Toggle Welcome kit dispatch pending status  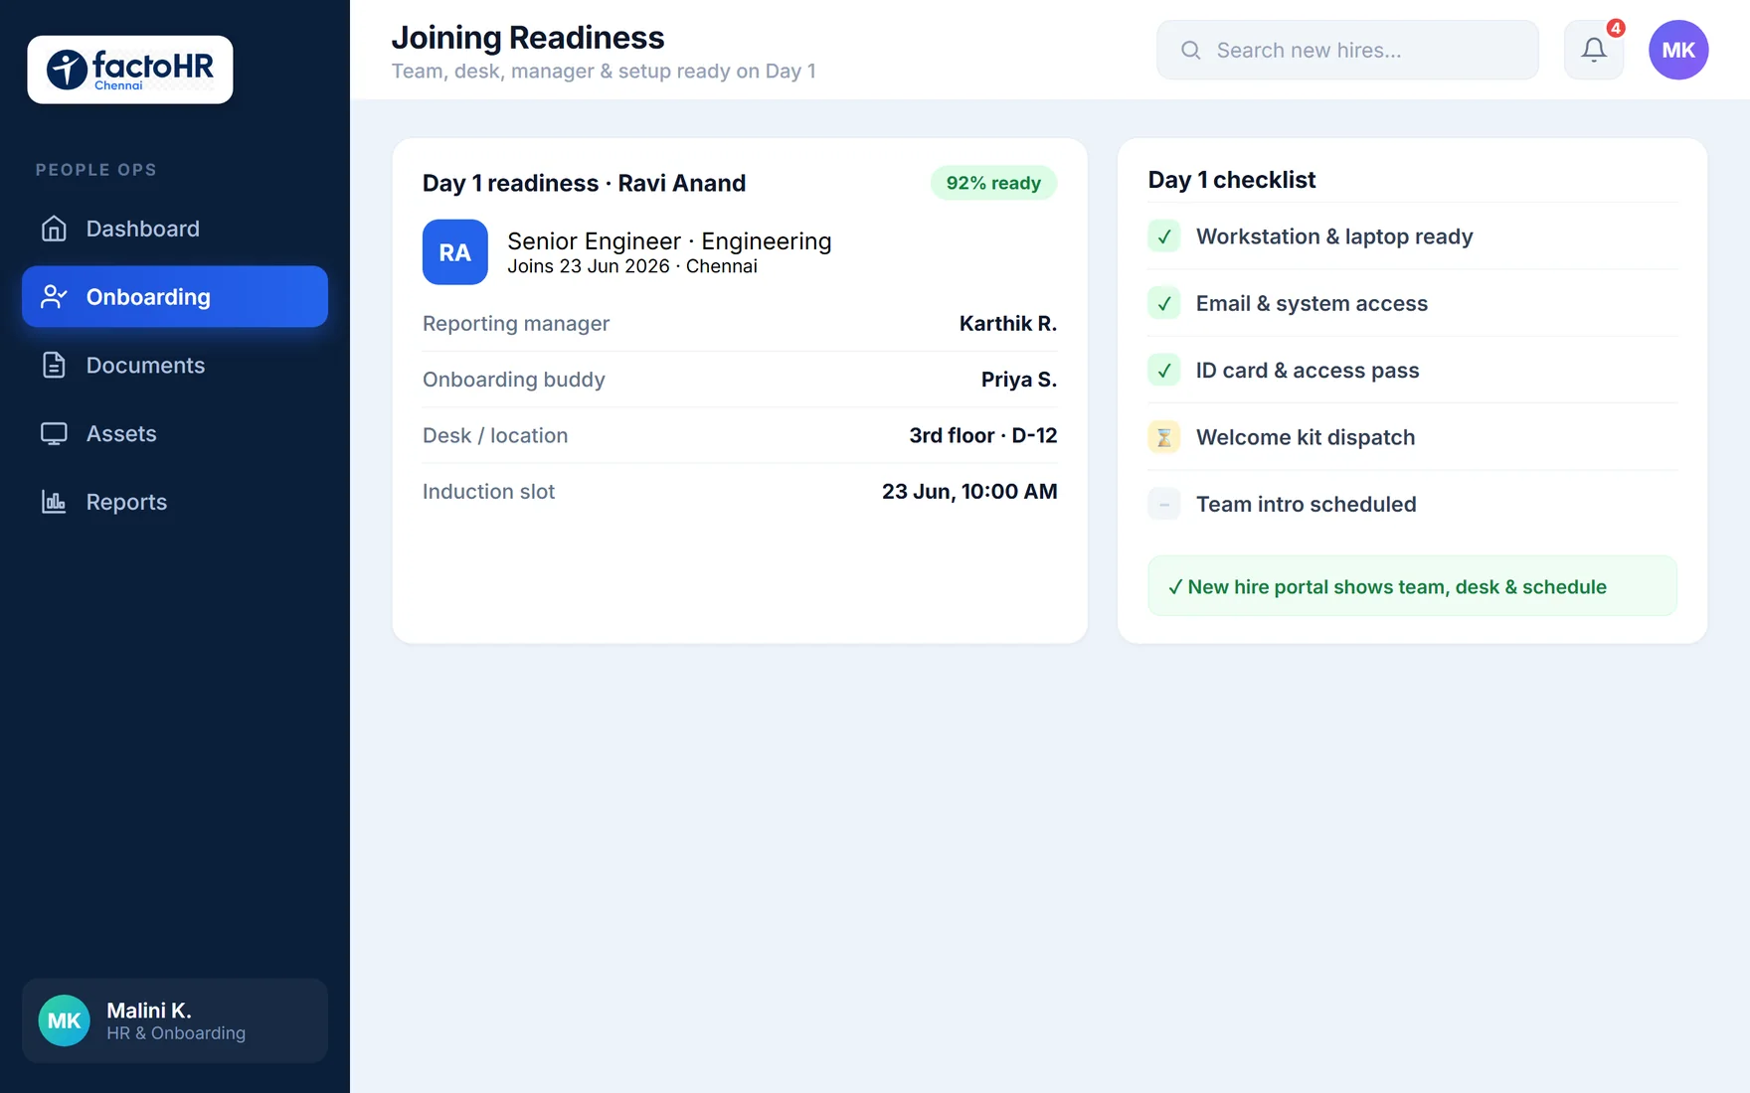click(1164, 437)
